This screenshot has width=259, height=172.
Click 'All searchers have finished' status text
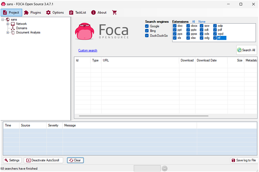[x=19, y=168]
